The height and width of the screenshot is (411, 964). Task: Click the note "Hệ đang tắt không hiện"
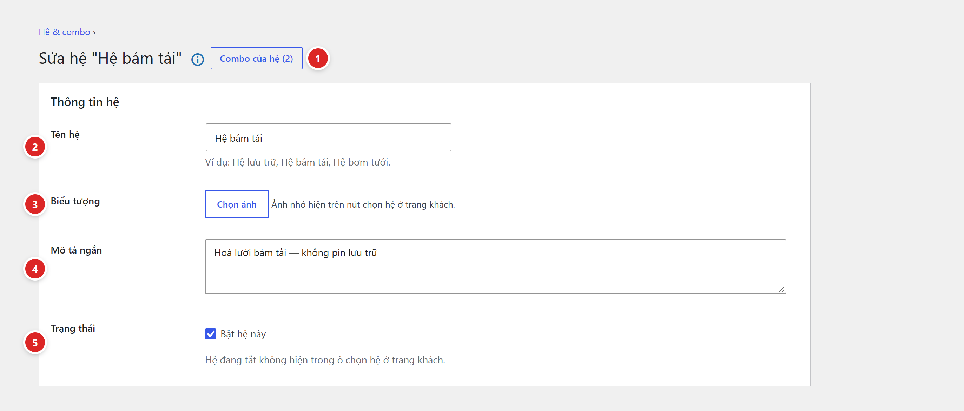point(325,360)
